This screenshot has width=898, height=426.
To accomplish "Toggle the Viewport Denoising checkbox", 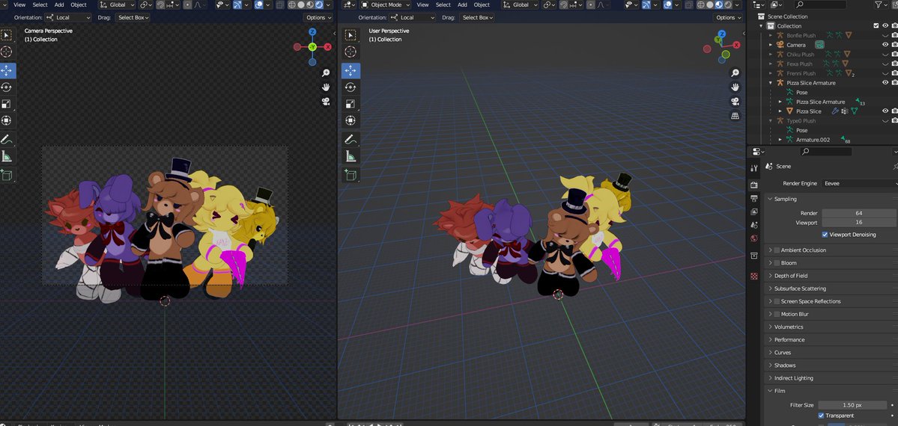I will (x=825, y=235).
